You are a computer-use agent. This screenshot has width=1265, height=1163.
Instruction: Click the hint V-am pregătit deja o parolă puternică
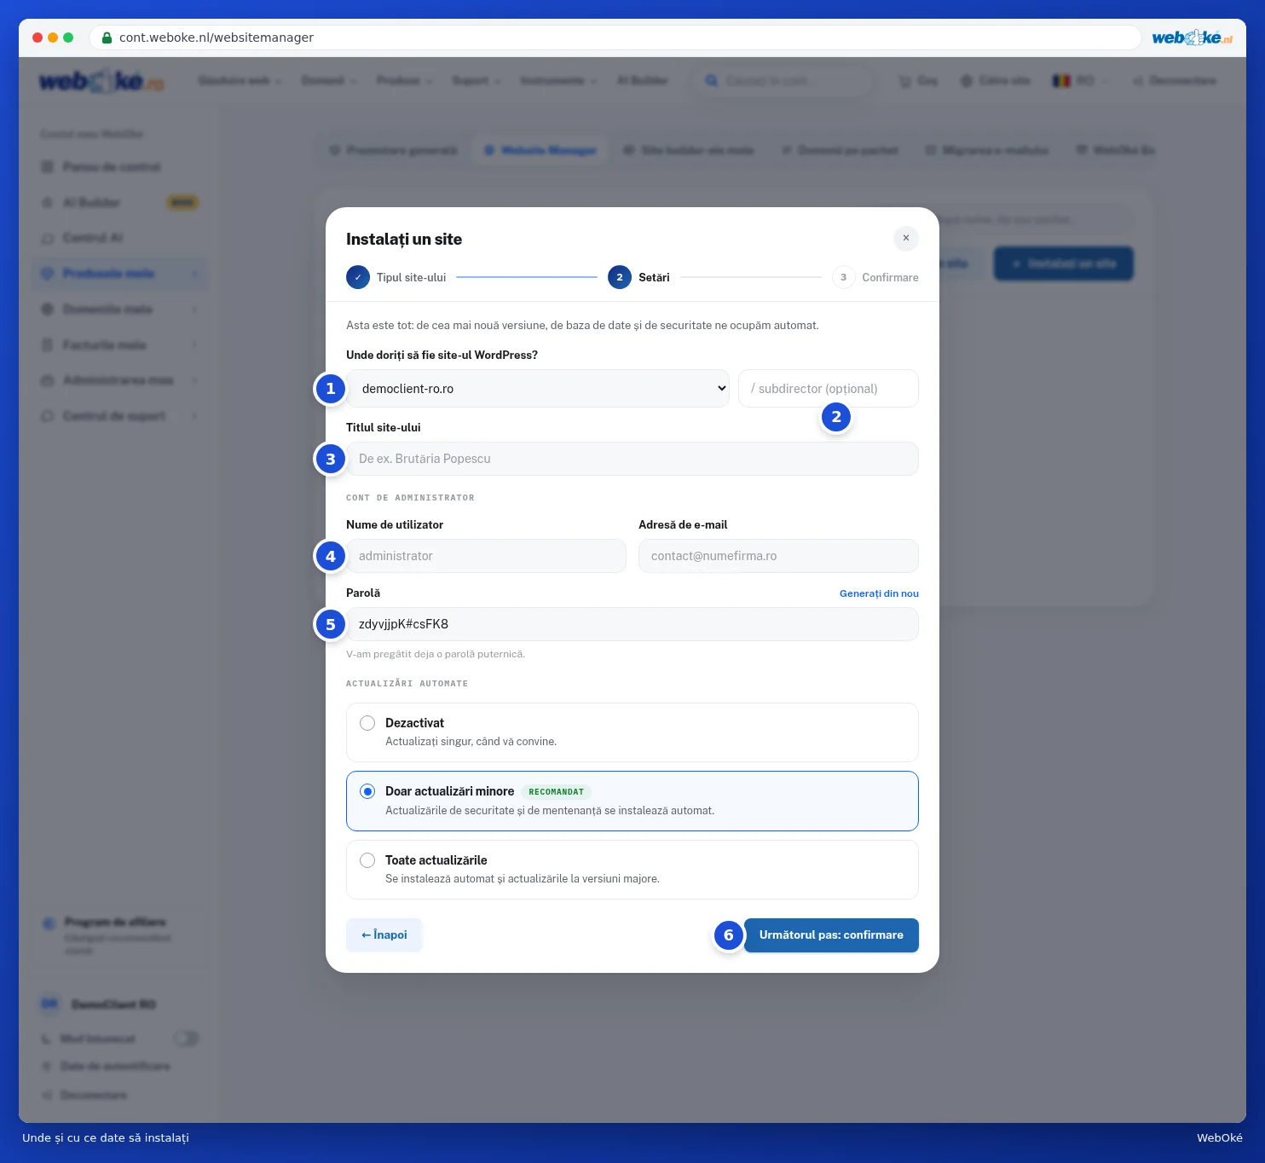(436, 654)
